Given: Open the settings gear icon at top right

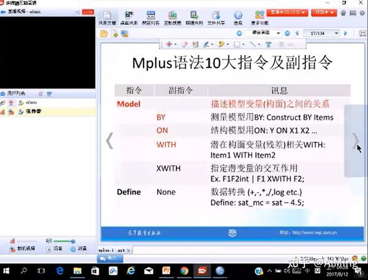Looking at the screenshot, I should tap(362, 13).
